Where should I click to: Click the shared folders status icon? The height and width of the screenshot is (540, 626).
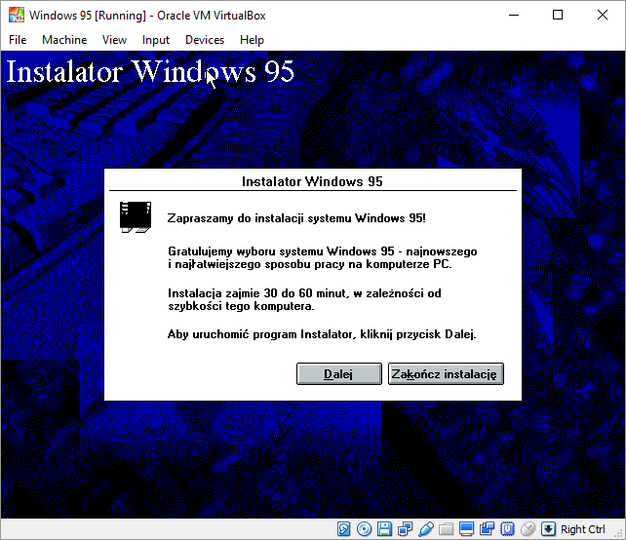446,529
